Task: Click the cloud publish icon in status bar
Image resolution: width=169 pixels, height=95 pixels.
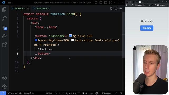Action: click(20, 93)
